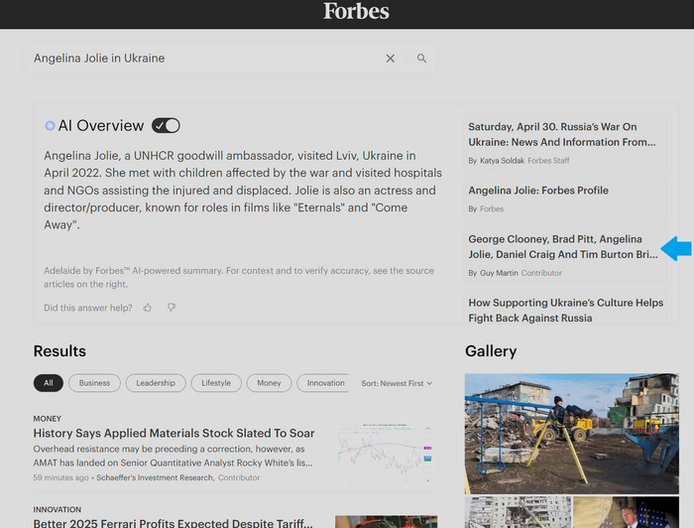
Task: Click in the search input field
Action: click(x=198, y=59)
